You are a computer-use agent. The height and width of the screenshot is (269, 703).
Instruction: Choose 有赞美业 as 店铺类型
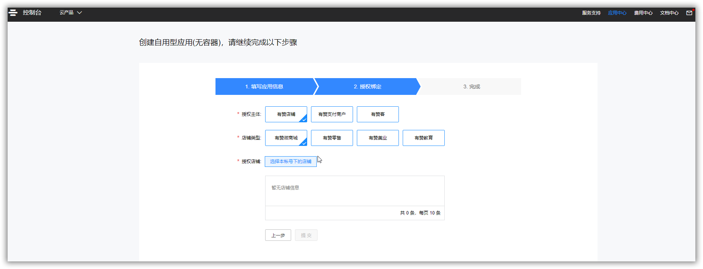(x=378, y=138)
